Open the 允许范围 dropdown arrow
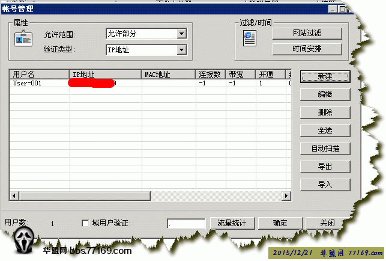This screenshot has height=261, width=386. pos(181,34)
